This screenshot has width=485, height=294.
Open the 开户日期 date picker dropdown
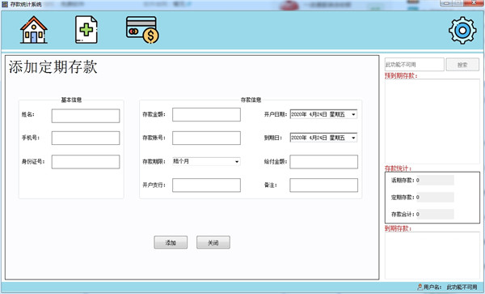pos(353,114)
